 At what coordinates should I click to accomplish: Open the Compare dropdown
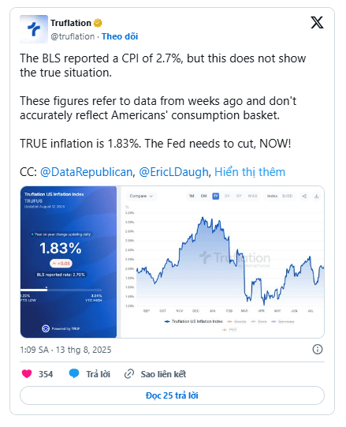click(x=141, y=196)
